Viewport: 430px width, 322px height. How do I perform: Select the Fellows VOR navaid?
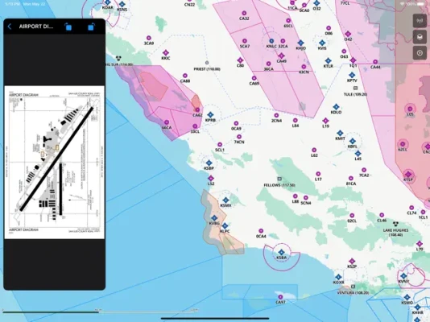[279, 179]
